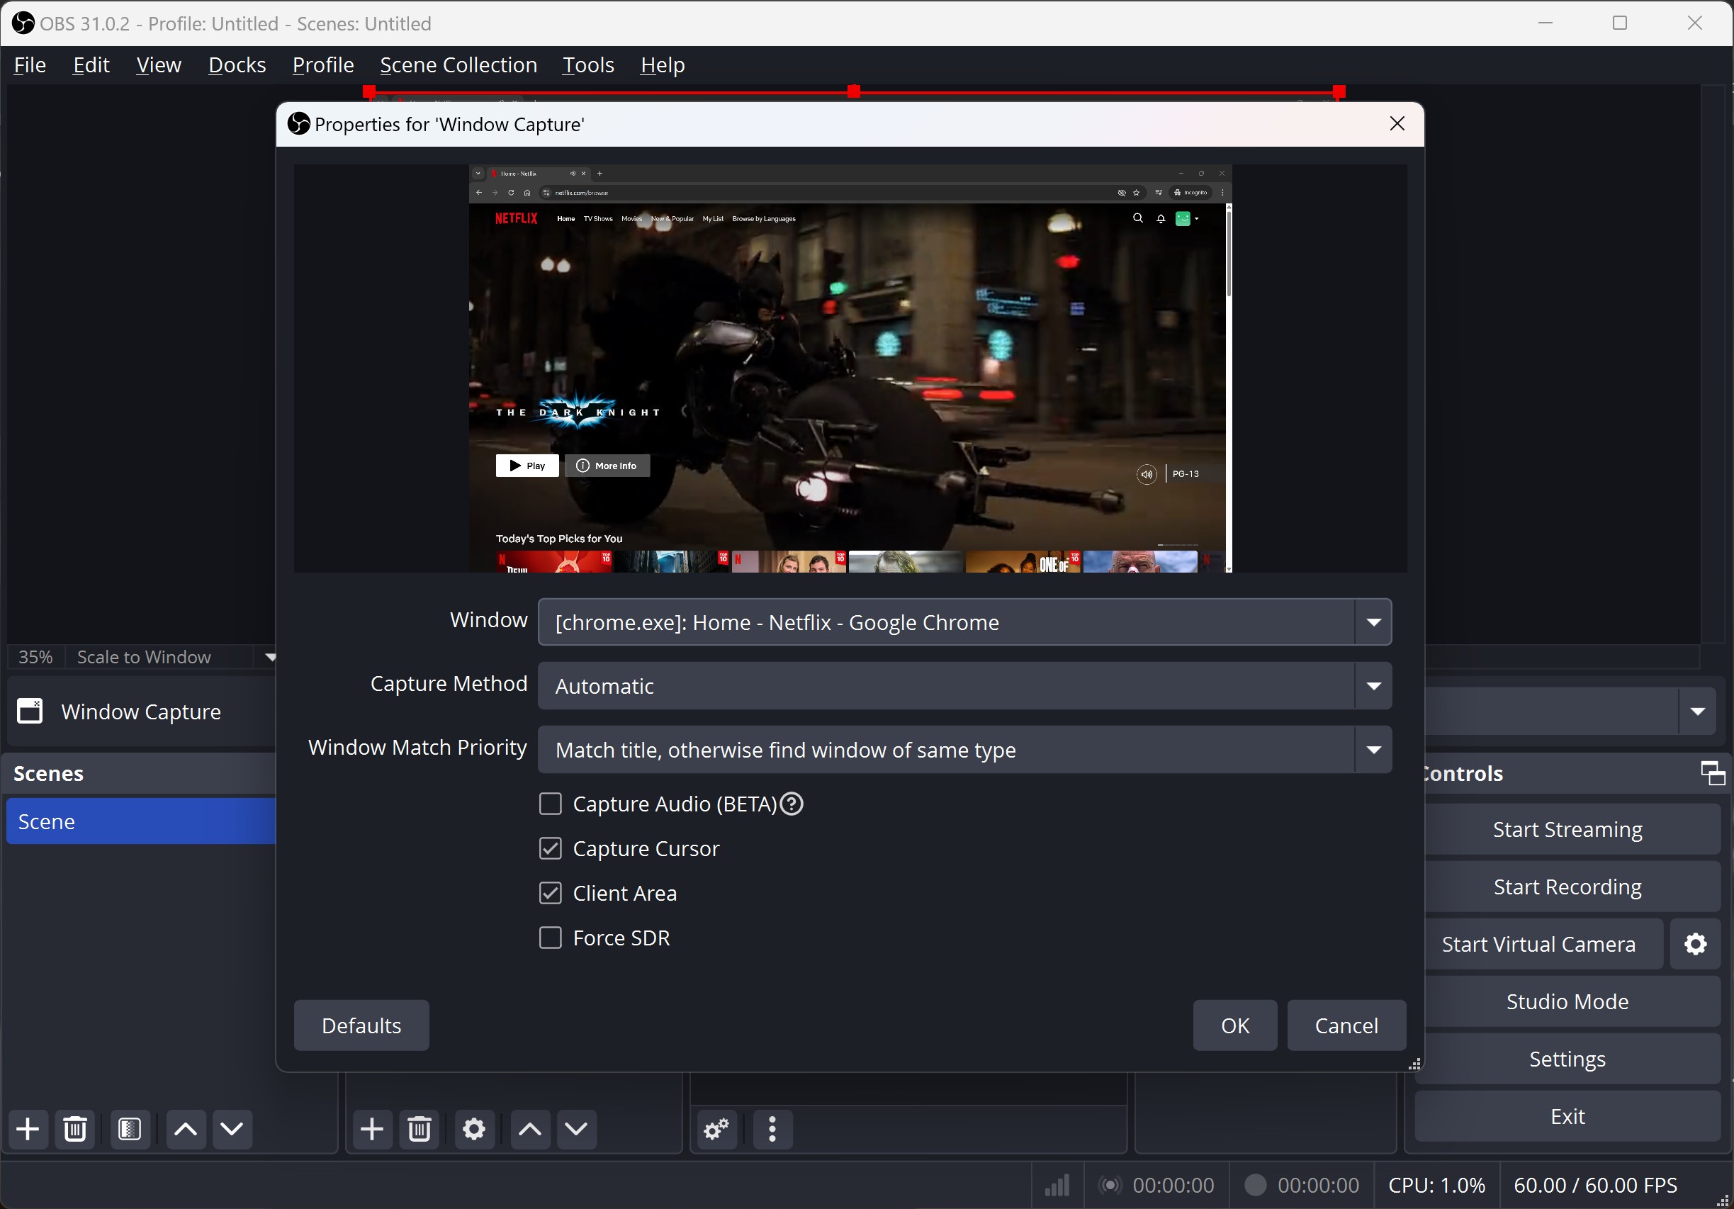The height and width of the screenshot is (1209, 1734).
Task: Open the Capture Method dropdown
Action: [964, 686]
